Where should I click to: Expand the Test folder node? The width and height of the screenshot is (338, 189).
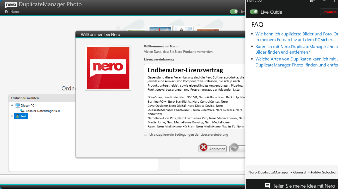(x=12, y=116)
